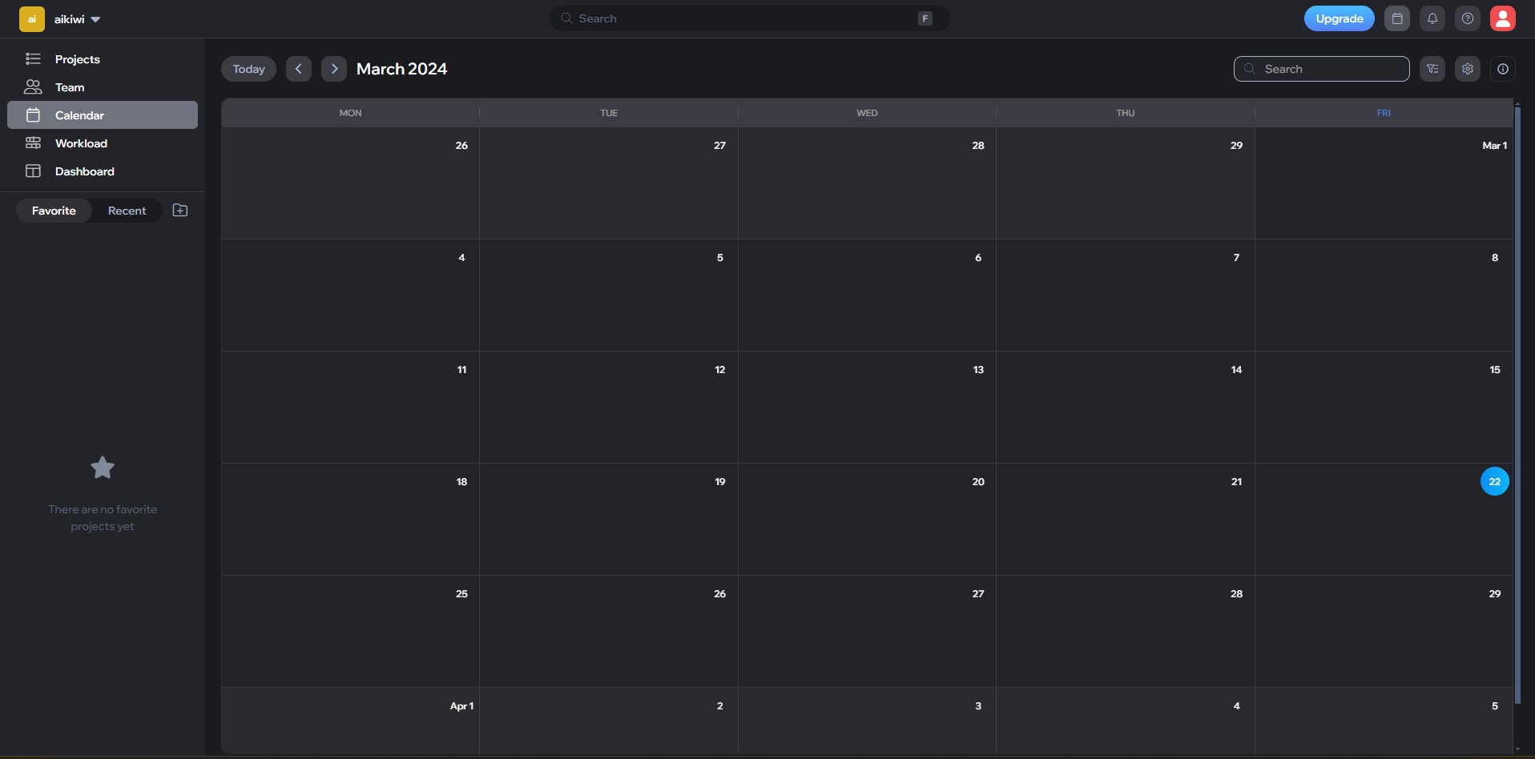Open the notifications bell
Image resolution: width=1535 pixels, height=759 pixels.
pyautogui.click(x=1432, y=18)
